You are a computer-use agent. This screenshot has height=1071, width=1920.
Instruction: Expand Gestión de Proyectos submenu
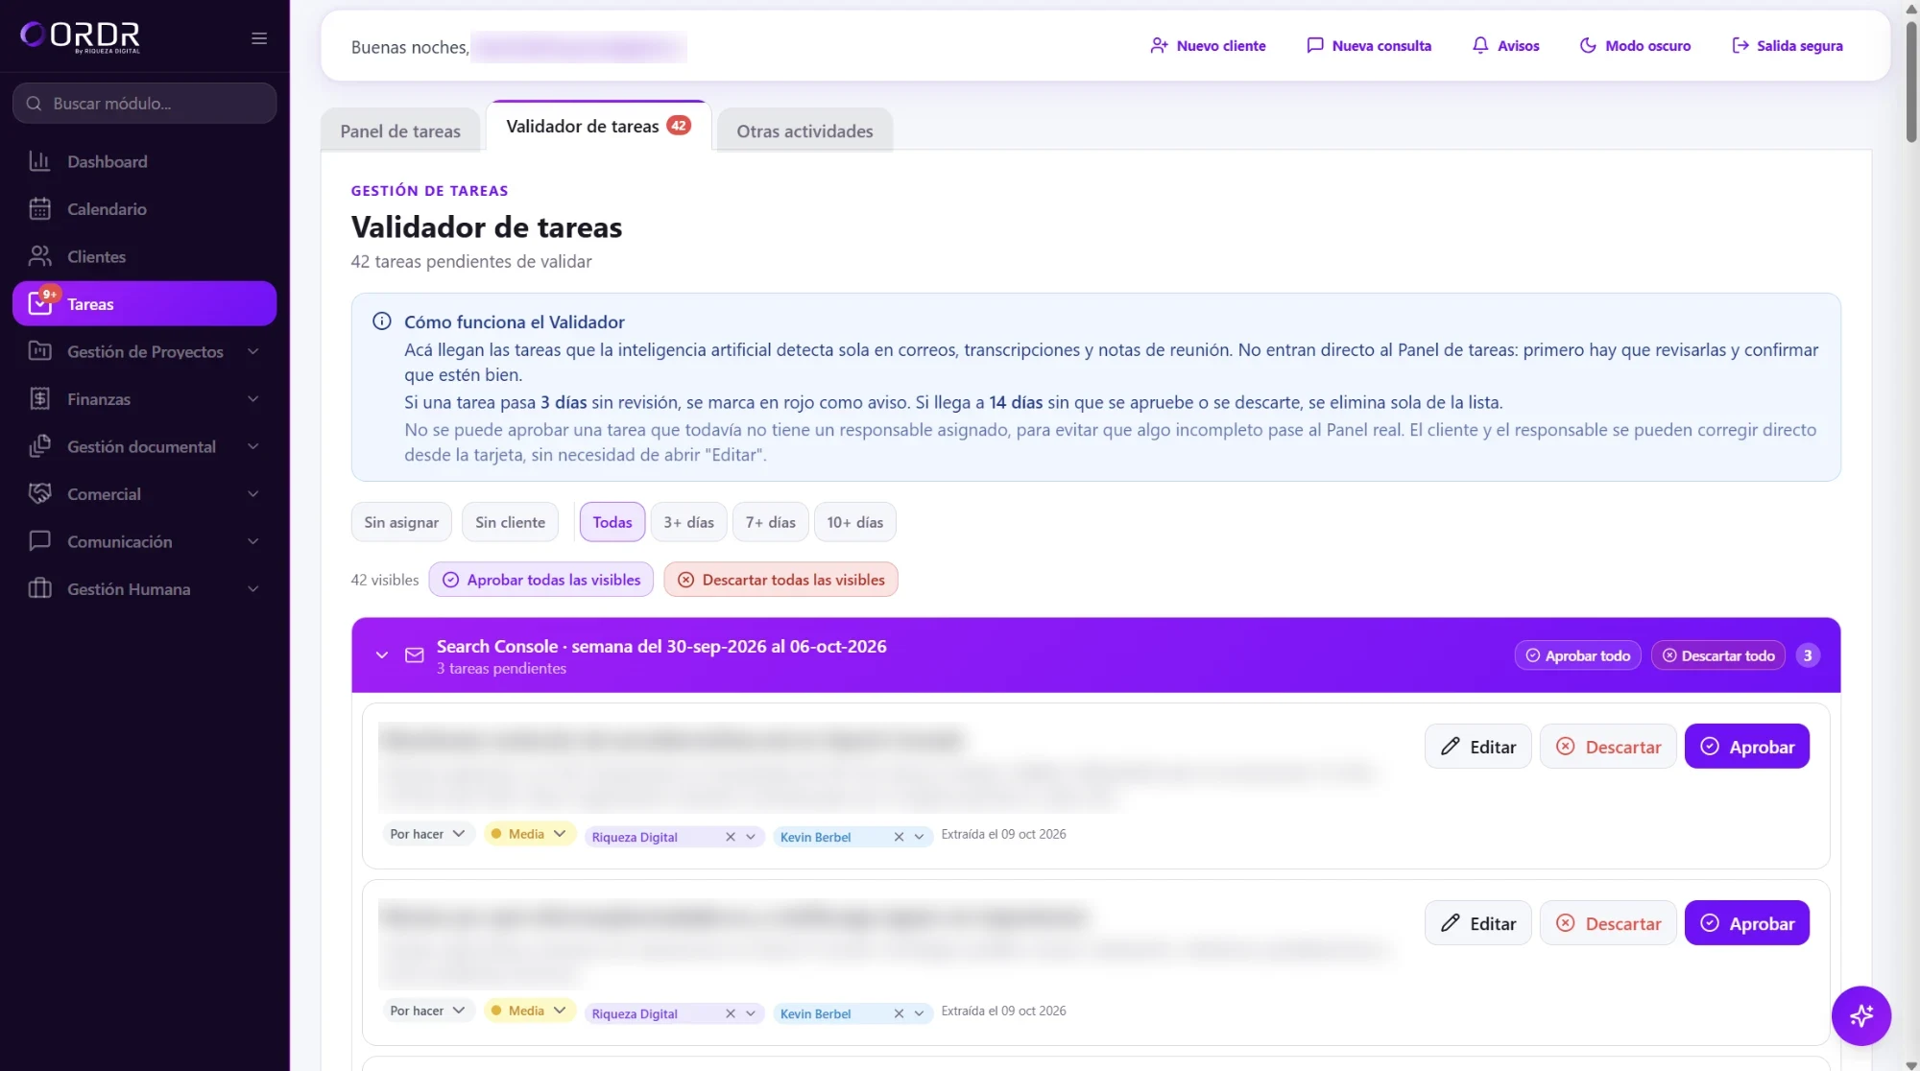(x=144, y=351)
